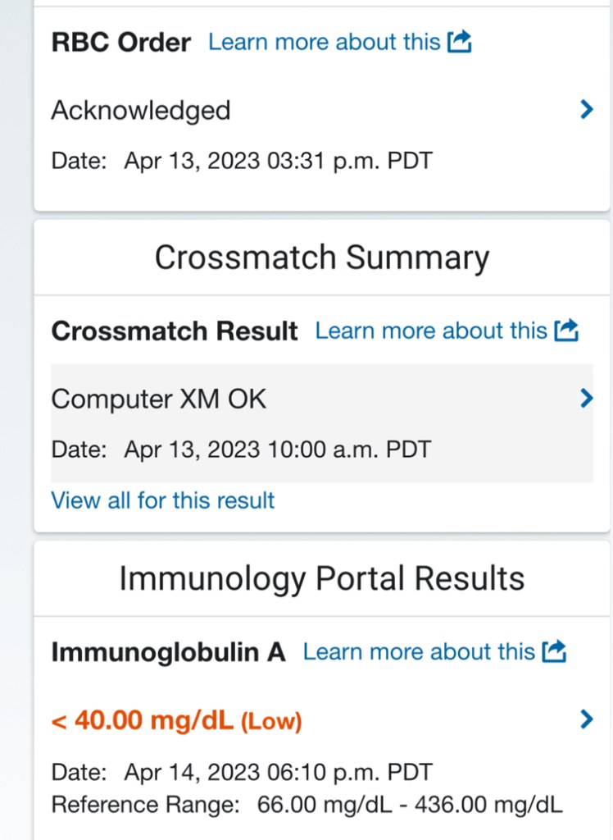Click external link icon beside RBC Order
Viewport: 613px width, 840px height.
pos(460,42)
